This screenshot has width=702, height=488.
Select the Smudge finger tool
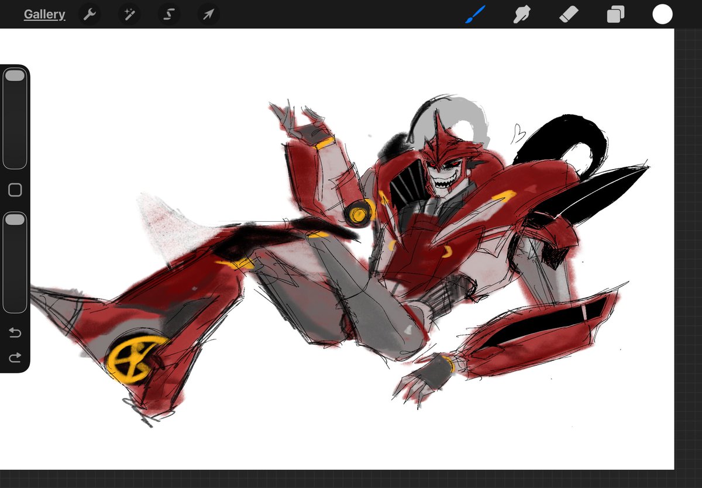click(x=521, y=14)
